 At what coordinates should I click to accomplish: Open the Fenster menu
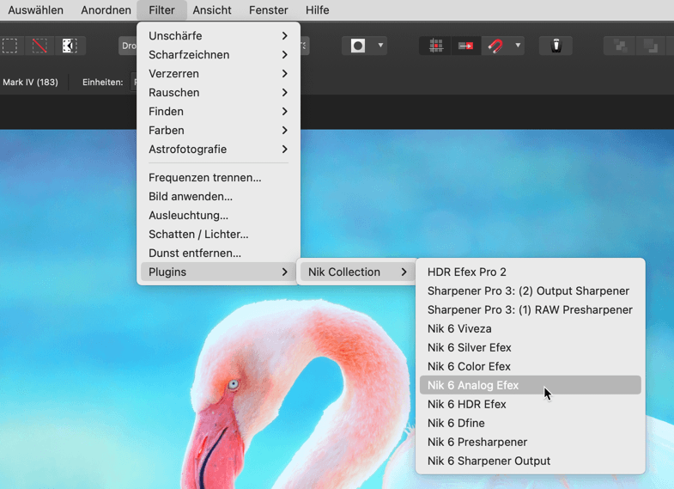click(268, 10)
